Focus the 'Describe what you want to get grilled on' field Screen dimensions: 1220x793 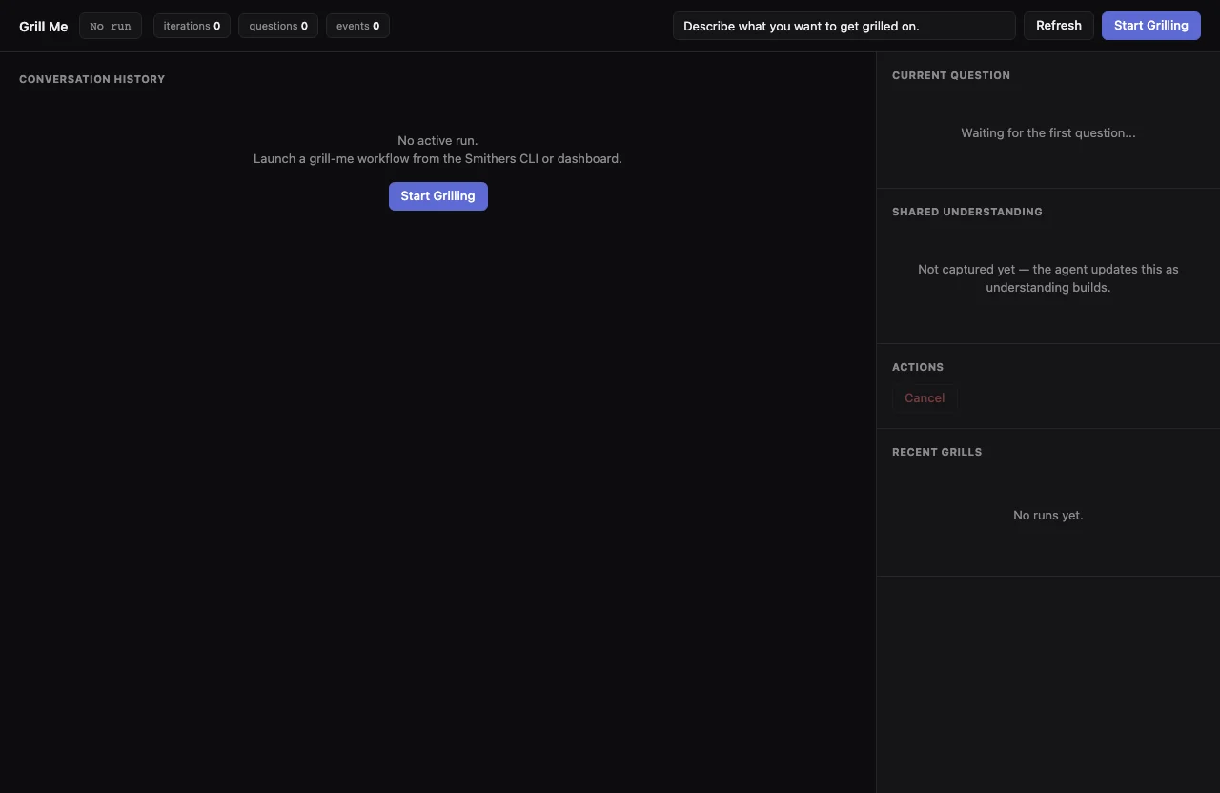[844, 26]
